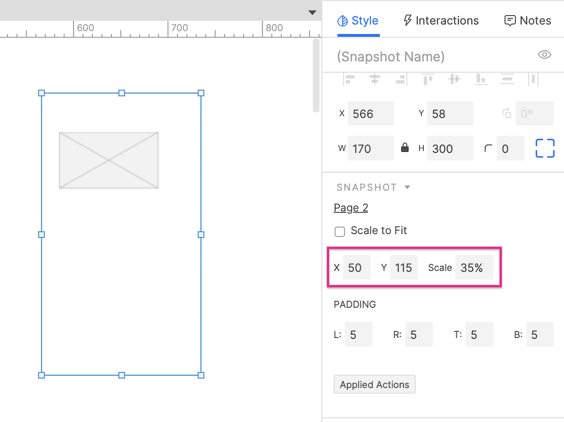Image resolution: width=564 pixels, height=422 pixels.
Task: Toggle widget visibility with the eye icon
Action: pos(544,55)
